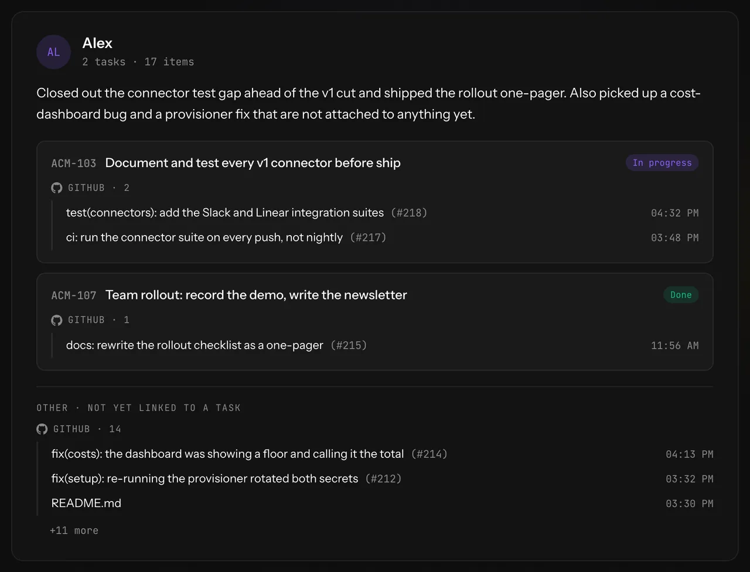Open the In progress status badge
Image resolution: width=750 pixels, height=572 pixels.
point(662,163)
